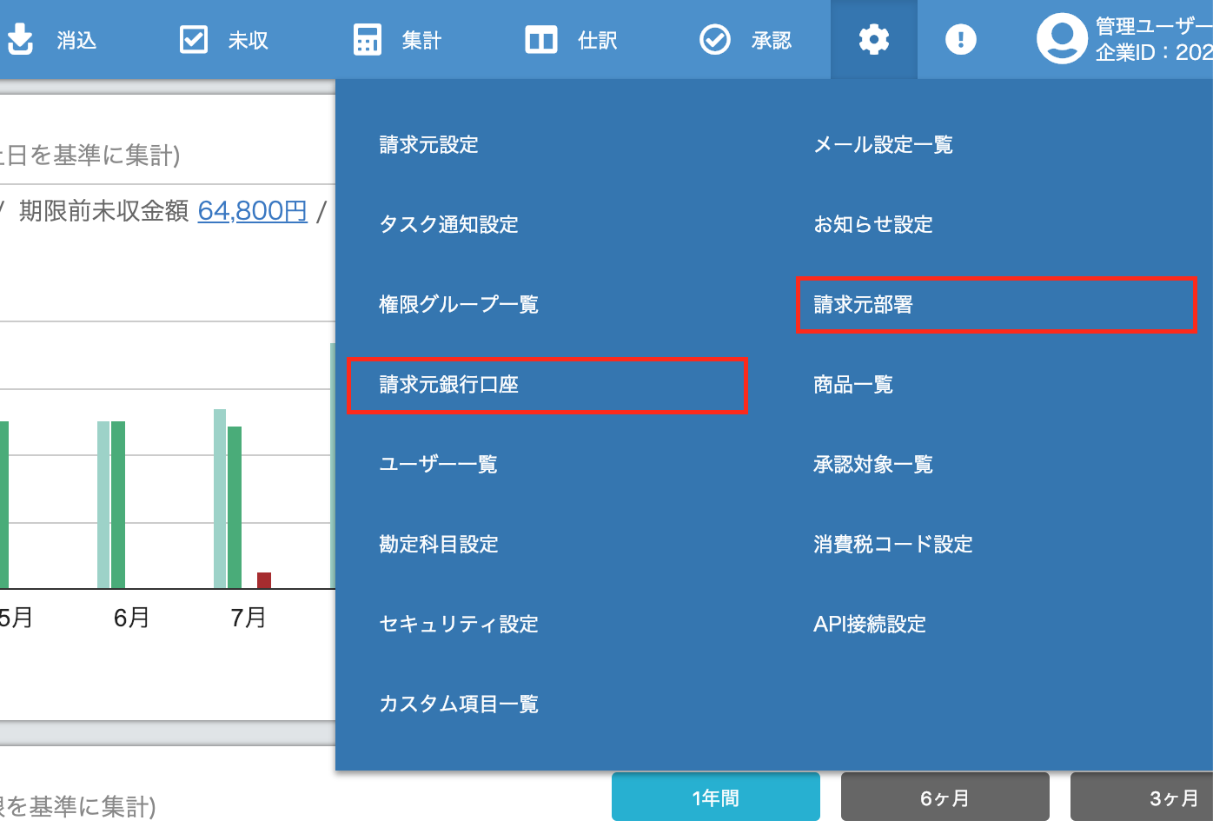The height and width of the screenshot is (827, 1213).
Task: Click the 64,800円 amount link
Action: coord(252,211)
